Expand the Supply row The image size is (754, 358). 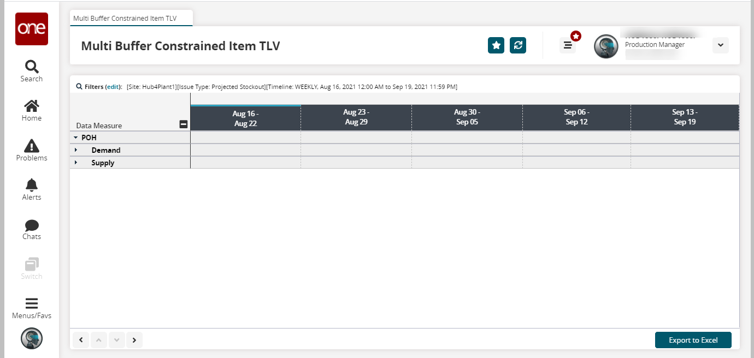[x=76, y=163]
